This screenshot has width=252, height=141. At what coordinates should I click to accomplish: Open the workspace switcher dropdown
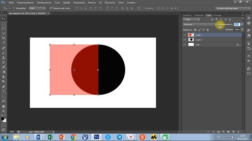click(233, 8)
